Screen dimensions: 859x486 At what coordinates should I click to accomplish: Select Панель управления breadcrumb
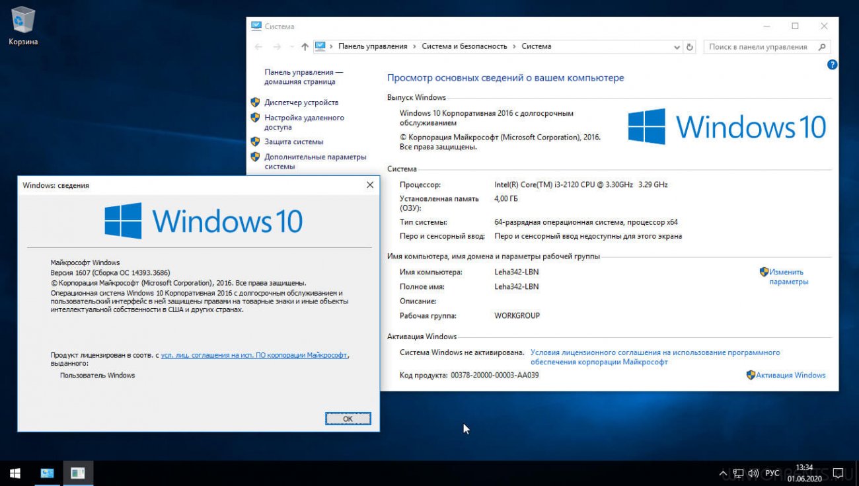[373, 46]
